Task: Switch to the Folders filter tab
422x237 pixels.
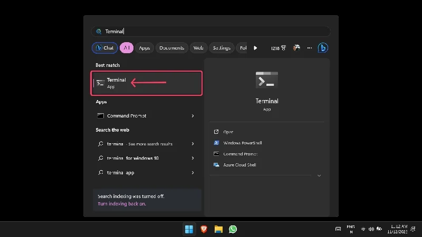Action: [242, 48]
